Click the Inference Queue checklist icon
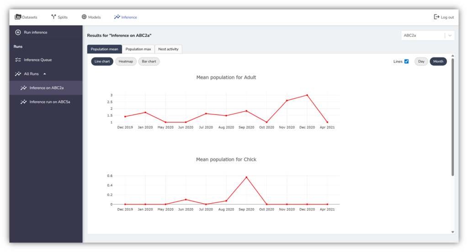The image size is (468, 252). [x=18, y=60]
